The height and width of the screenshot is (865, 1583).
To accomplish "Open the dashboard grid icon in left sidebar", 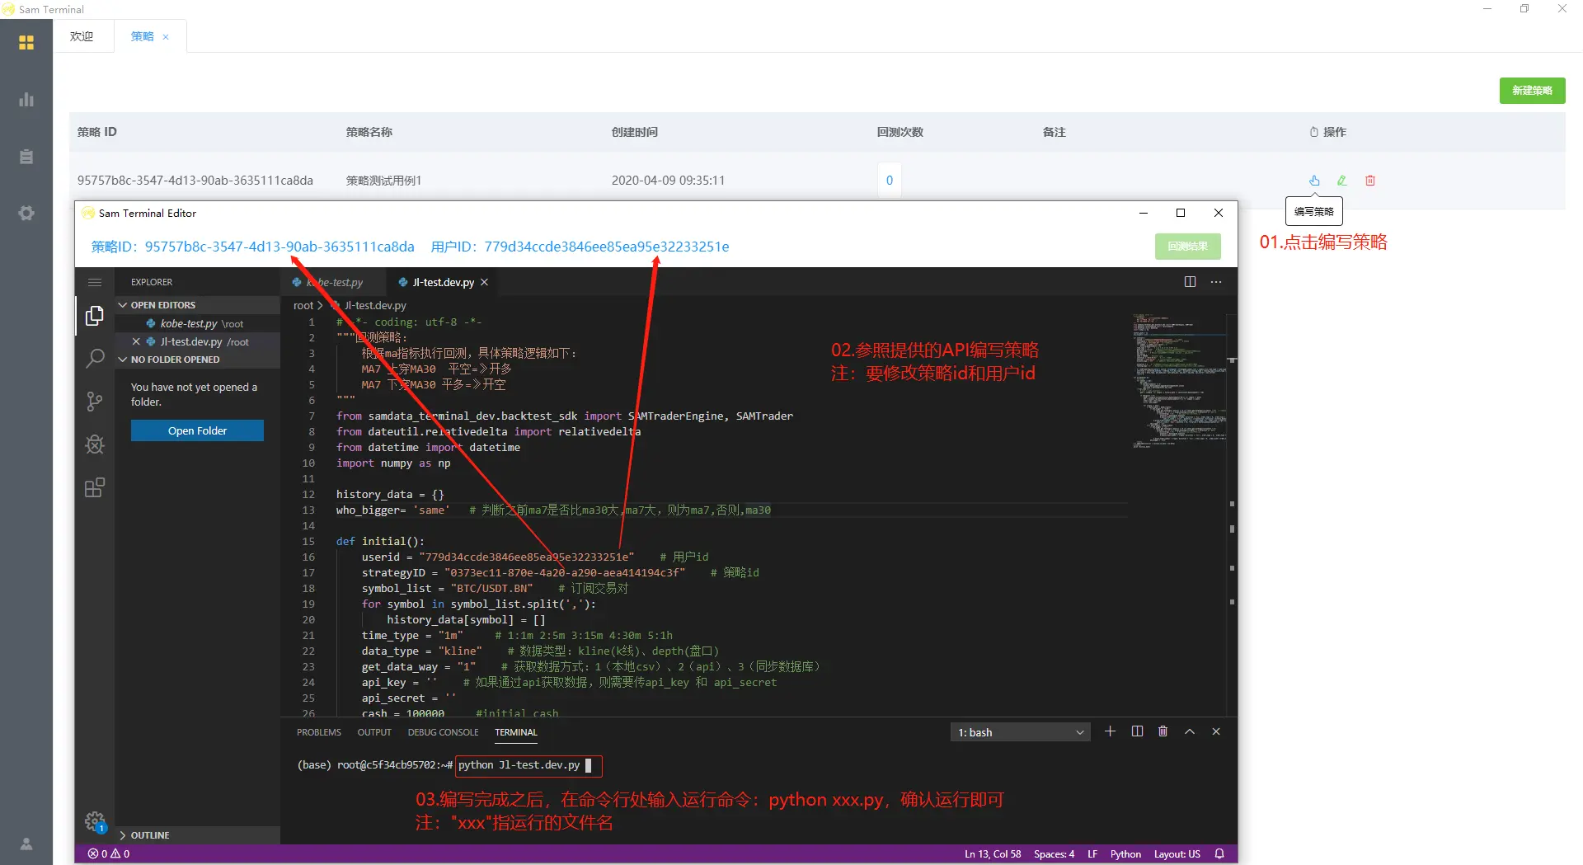I will click(x=26, y=42).
